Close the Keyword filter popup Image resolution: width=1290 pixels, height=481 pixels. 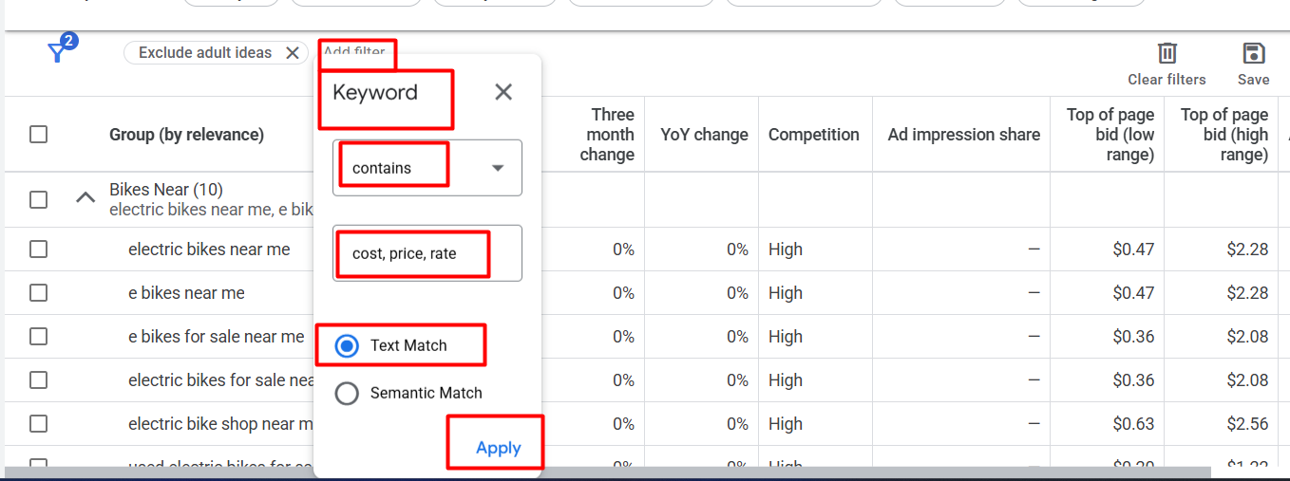pyautogui.click(x=503, y=92)
